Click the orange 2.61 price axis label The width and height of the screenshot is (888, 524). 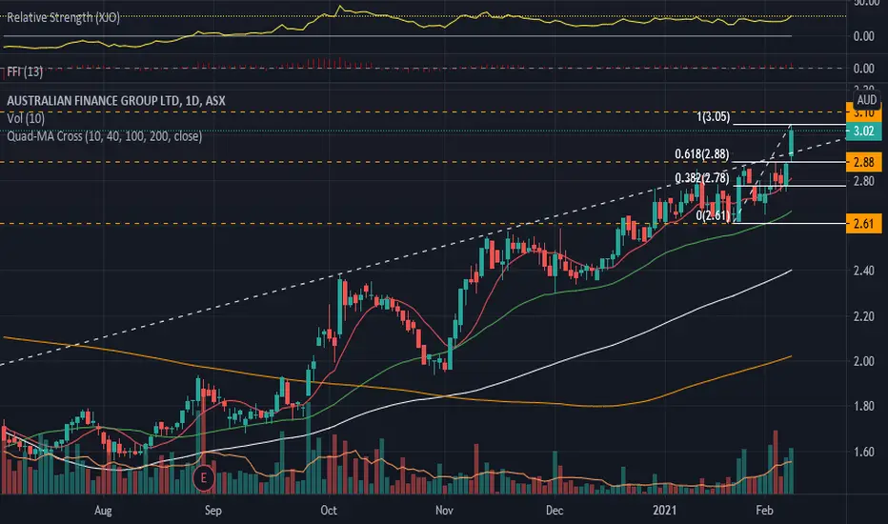point(863,223)
